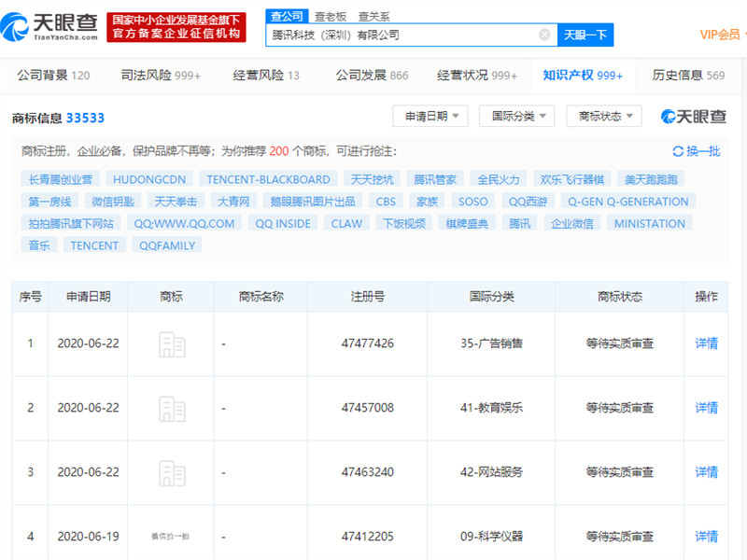This screenshot has height=560, width=747.
Task: Select the 企业微信 trademark tag
Action: click(572, 223)
